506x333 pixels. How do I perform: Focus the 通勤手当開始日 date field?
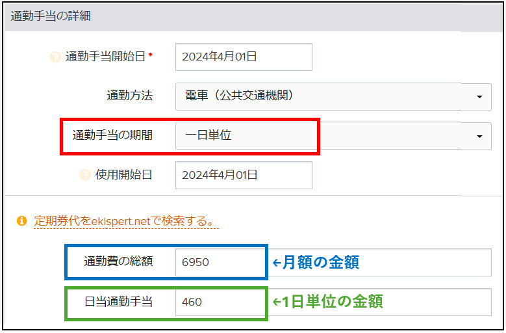(x=244, y=57)
